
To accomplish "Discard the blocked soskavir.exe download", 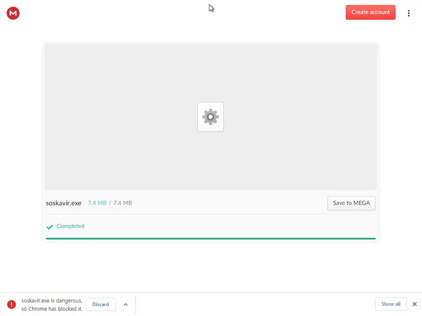I will [x=101, y=304].
